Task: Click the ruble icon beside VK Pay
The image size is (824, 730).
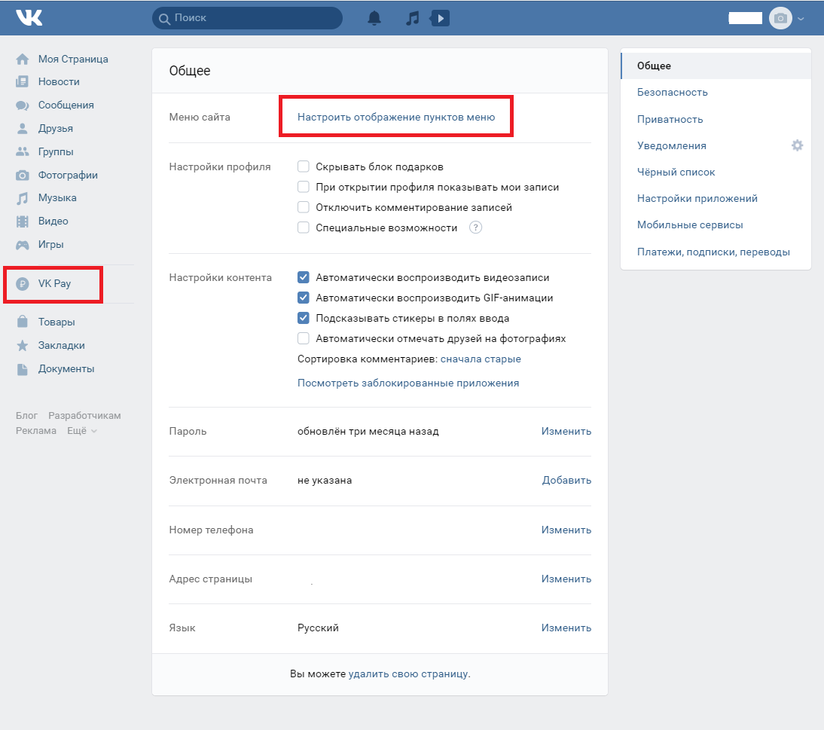Action: pos(22,284)
